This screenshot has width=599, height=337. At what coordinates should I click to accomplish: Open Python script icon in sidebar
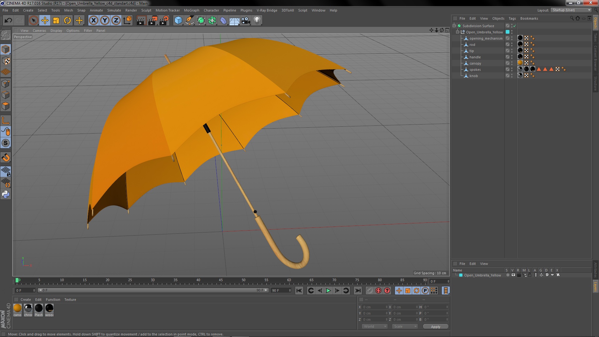(6, 194)
